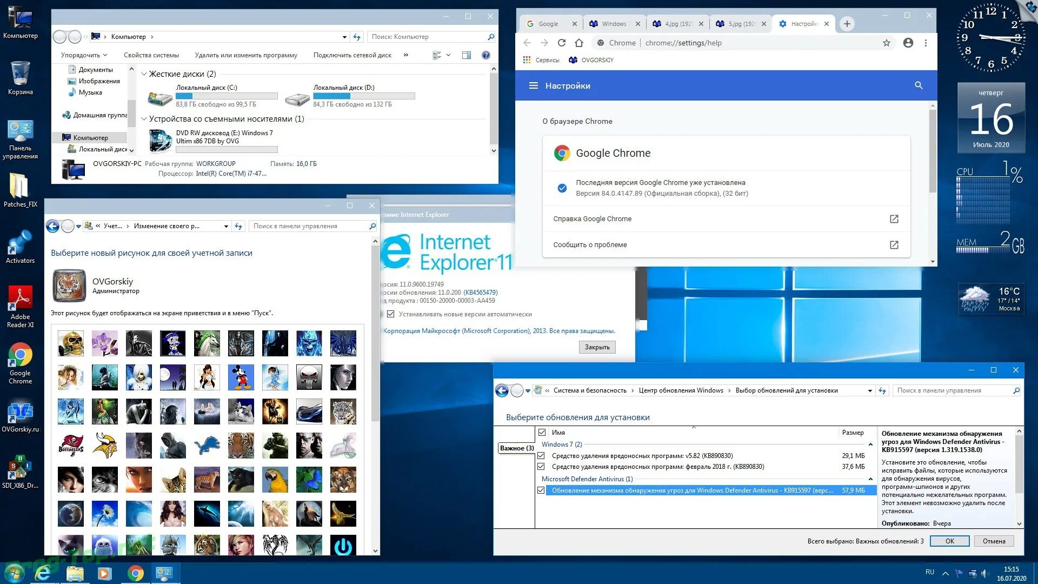Open the Компьютер desktop icon
The height and width of the screenshot is (584, 1038).
(20, 23)
